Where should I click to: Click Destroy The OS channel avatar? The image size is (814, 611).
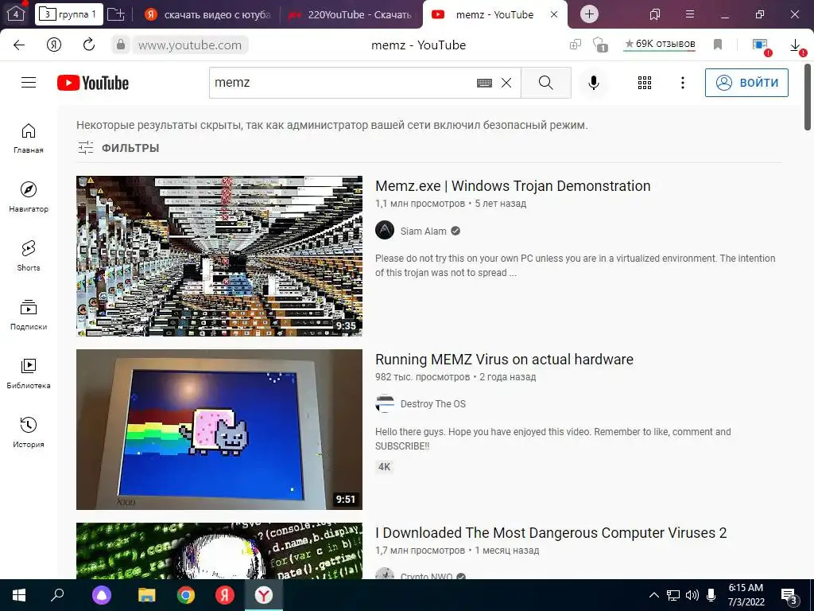click(385, 403)
